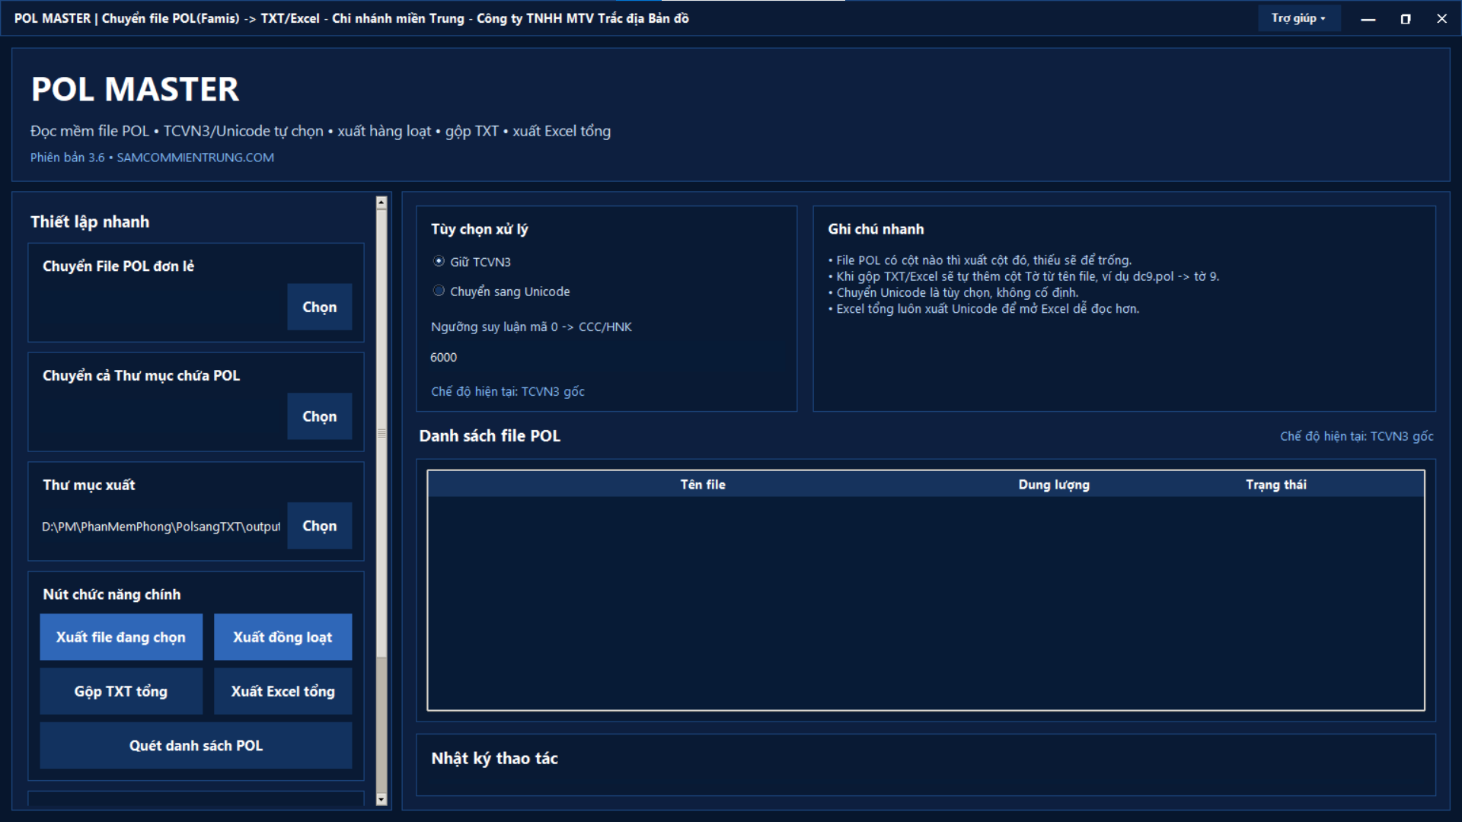
Task: Click the 'Nhật ký thao tác' heading
Action: tap(495, 759)
